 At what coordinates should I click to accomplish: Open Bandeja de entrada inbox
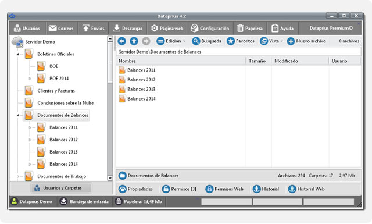coord(84,201)
